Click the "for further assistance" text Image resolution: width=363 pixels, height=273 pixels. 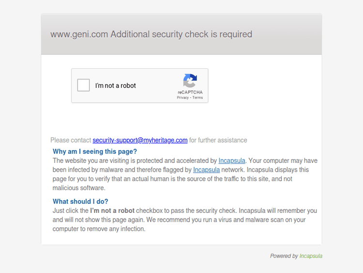pyautogui.click(x=218, y=140)
